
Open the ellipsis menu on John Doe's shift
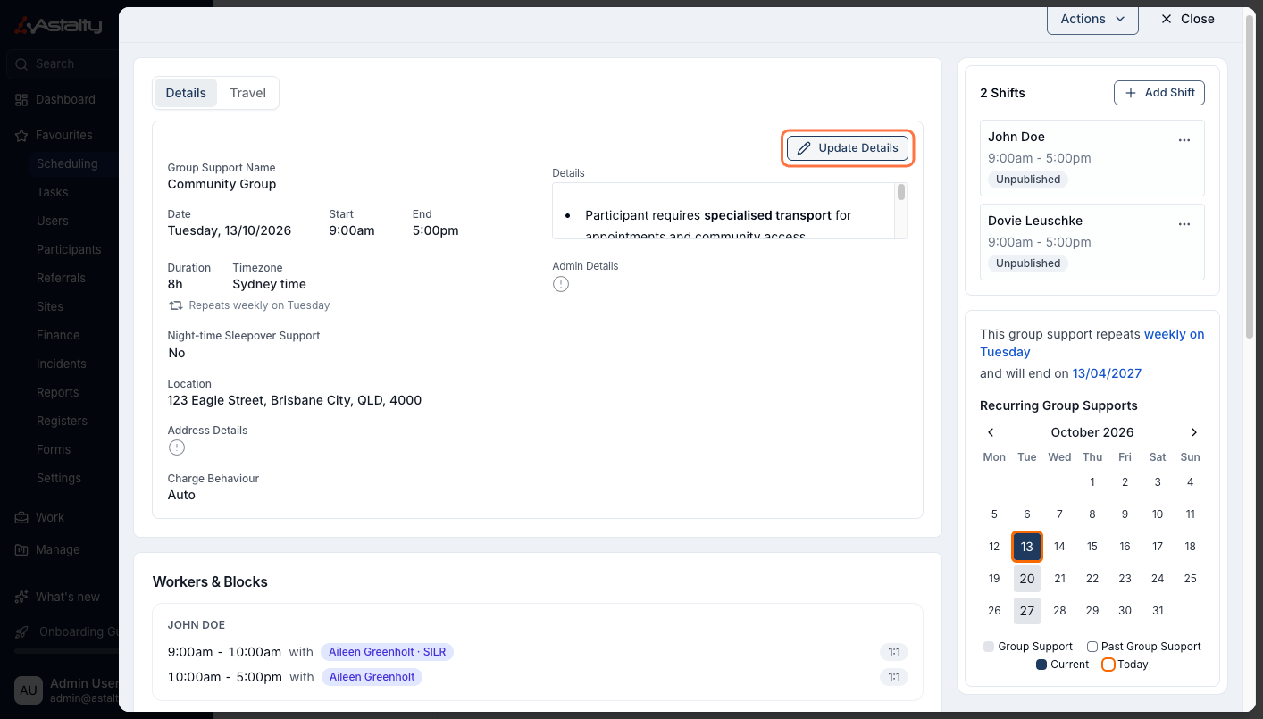(x=1184, y=140)
